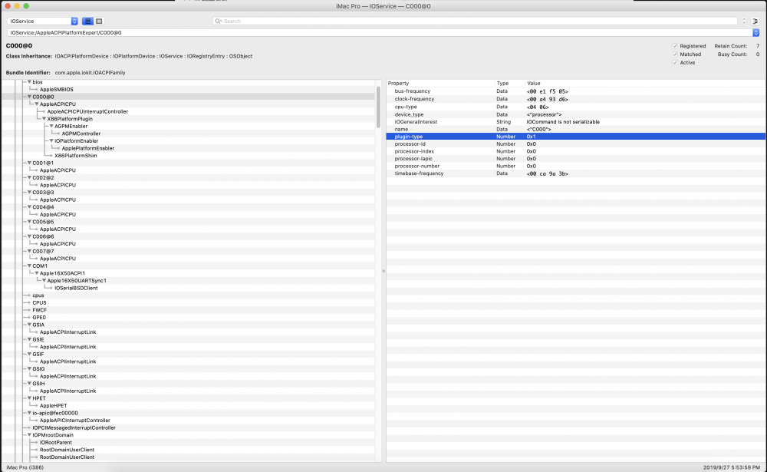Viewport: 767px width, 472px height.
Task: Switch to the outline list view
Action: (87, 21)
